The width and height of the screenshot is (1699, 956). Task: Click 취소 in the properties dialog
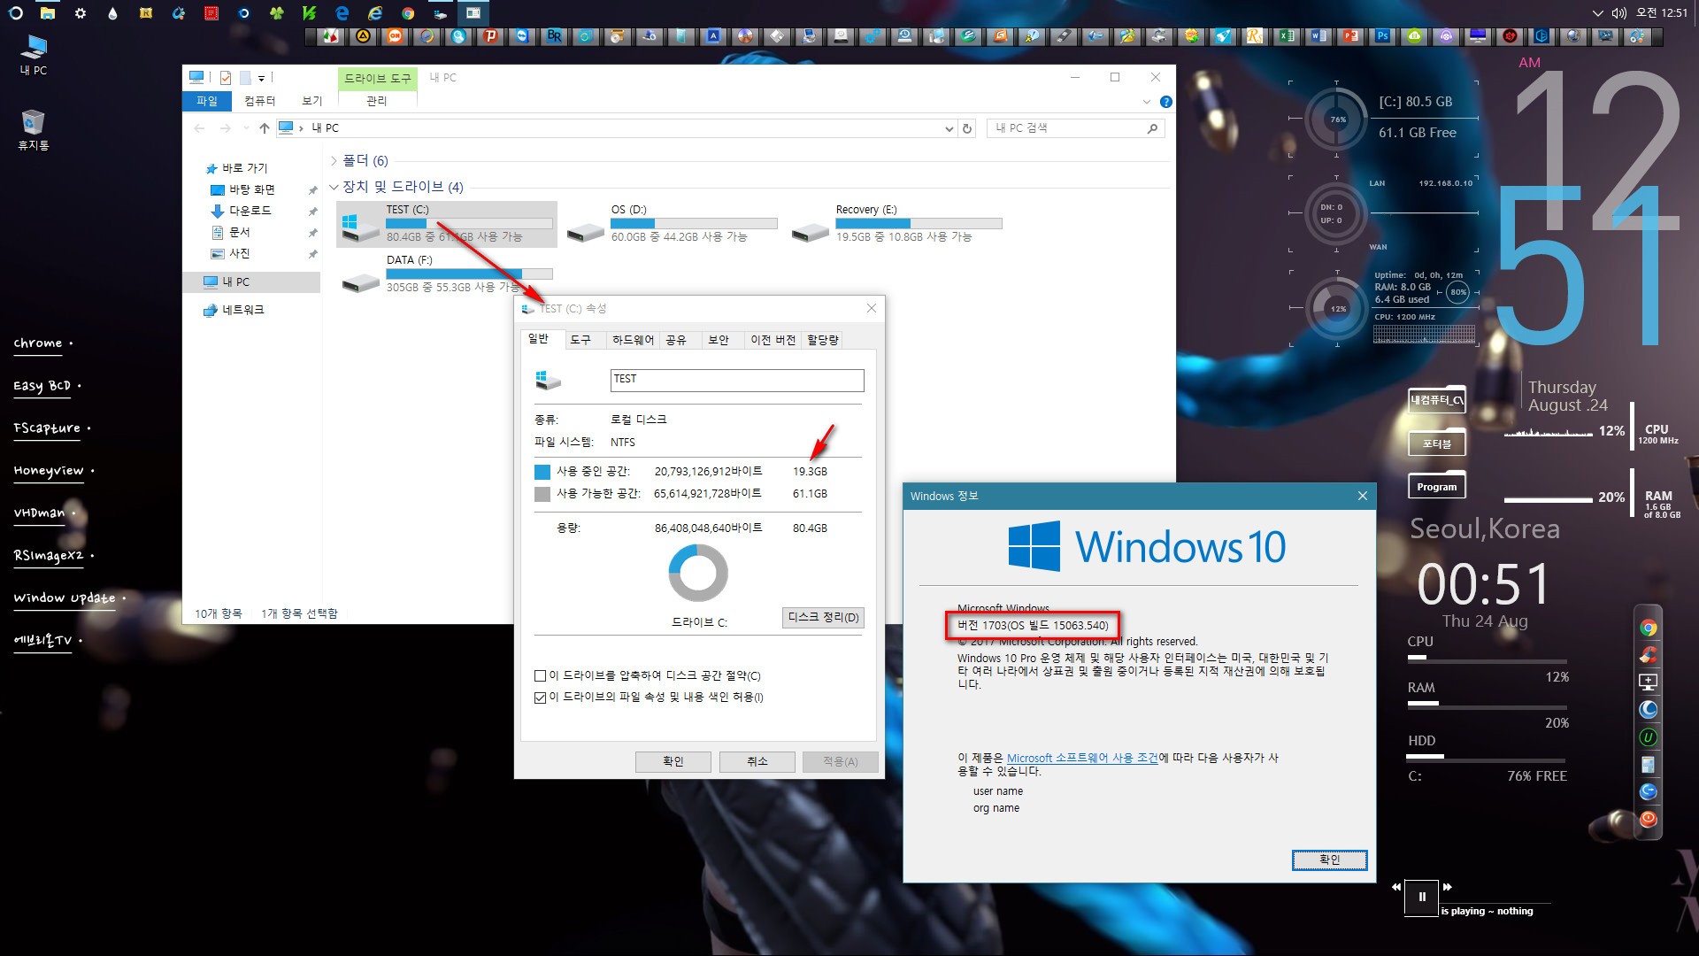[757, 761]
